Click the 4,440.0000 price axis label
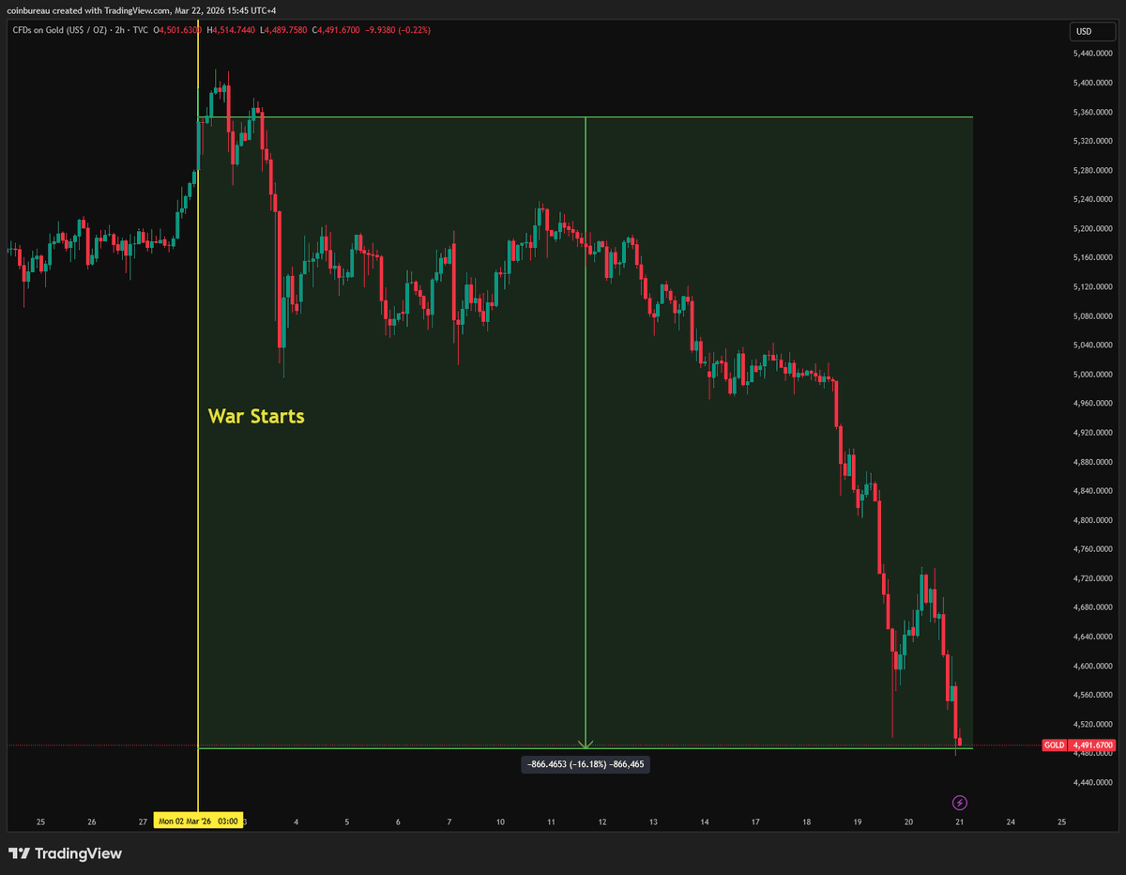 point(1093,782)
